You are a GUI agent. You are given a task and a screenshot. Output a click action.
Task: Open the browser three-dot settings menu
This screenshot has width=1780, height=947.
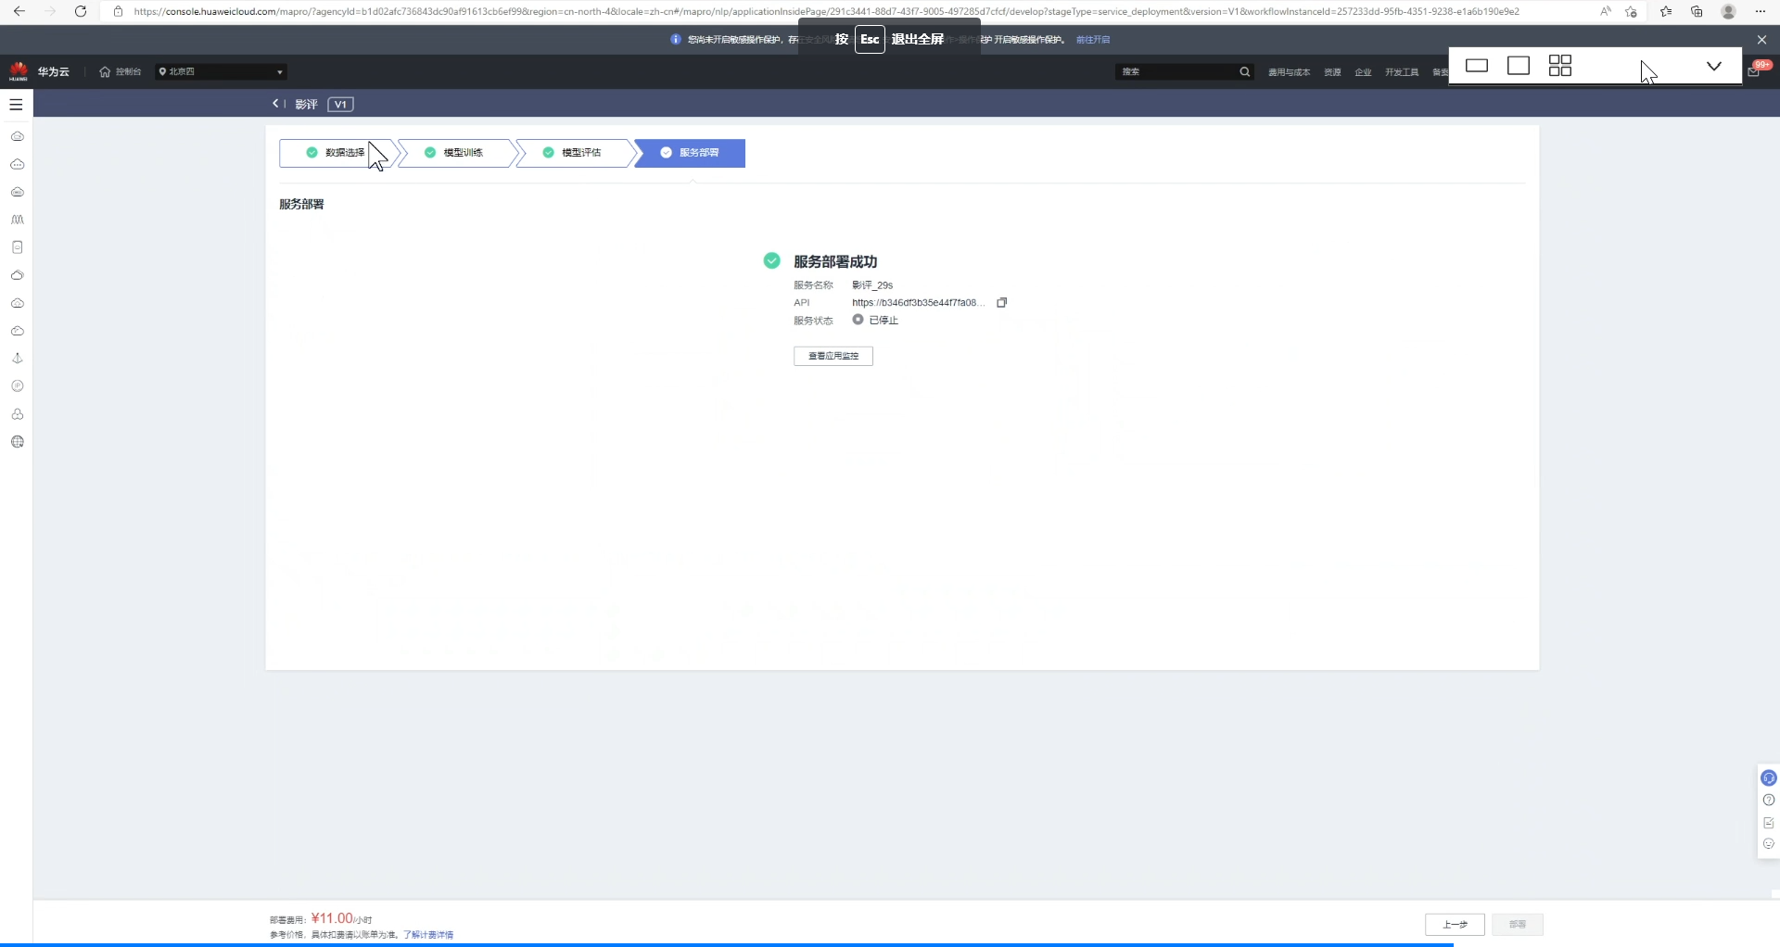coord(1761,11)
